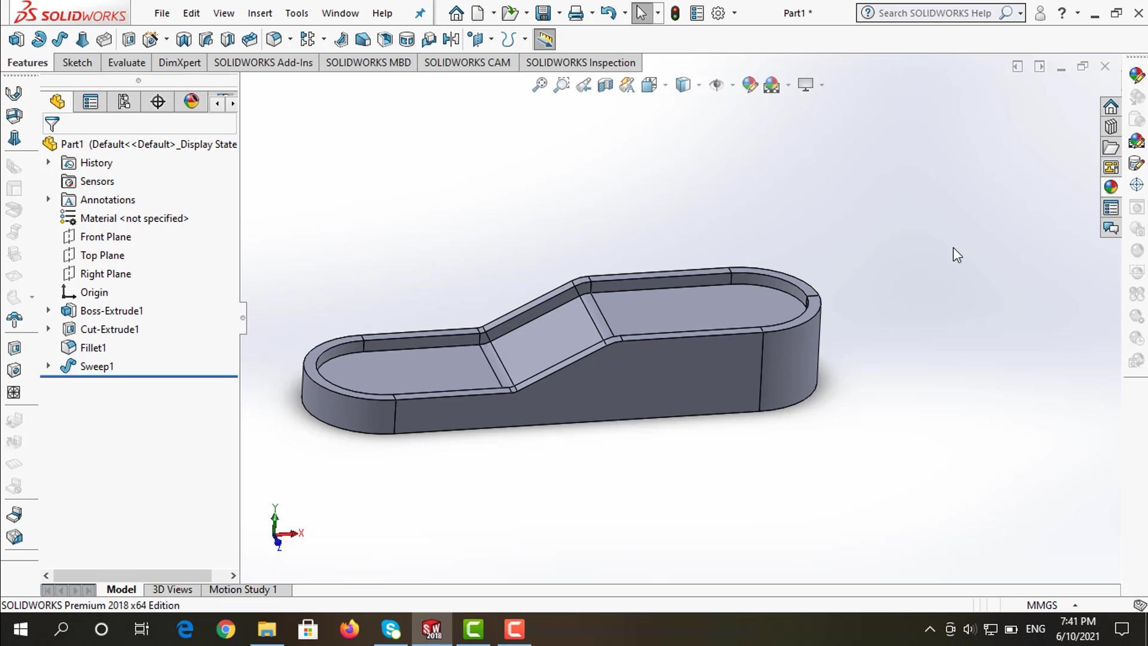Viewport: 1148px width, 646px height.
Task: Click the Extruded Boss/Base tool icon
Action: tap(16, 39)
